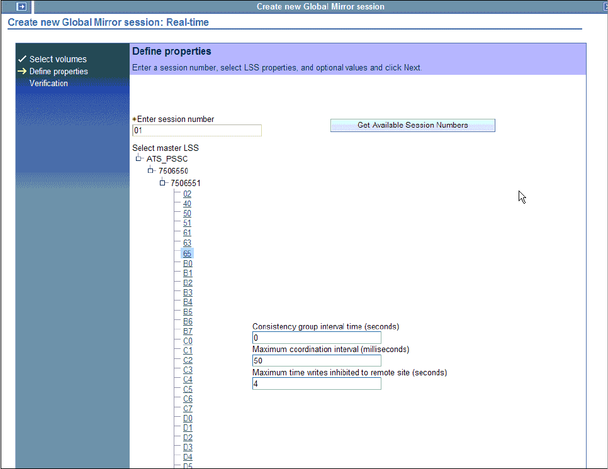
Task: Collapse the 7506550 tree node
Action: (150, 170)
